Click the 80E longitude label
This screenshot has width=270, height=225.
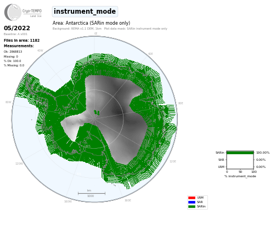[x=181, y=103]
